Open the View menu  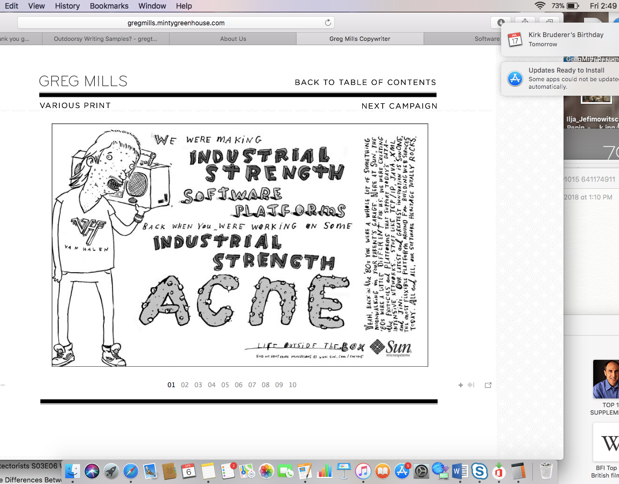coord(36,6)
